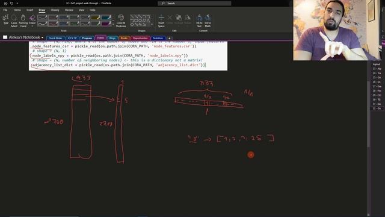Open page 29 in the page list

coord(377,95)
